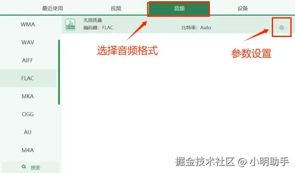Click the FLAC audio file icon

[70, 24]
